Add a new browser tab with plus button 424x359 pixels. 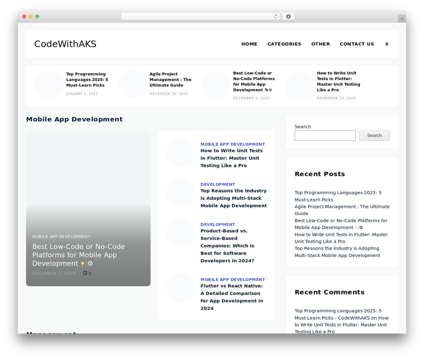click(402, 19)
